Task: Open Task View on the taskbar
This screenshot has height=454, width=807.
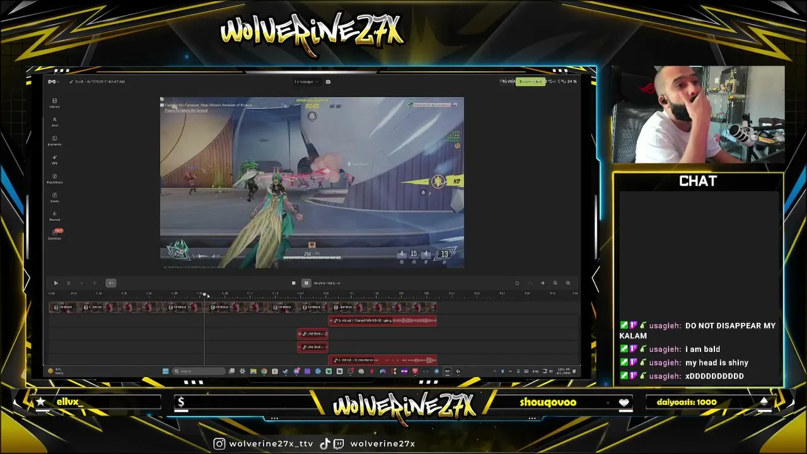Action: [231, 371]
